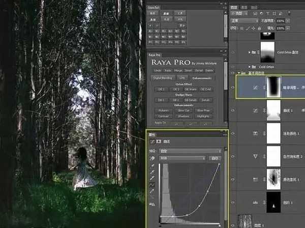This screenshot has width=305, height=228.
Task: Toggle visibility of the selected curves layer
Action: (x=233, y=87)
